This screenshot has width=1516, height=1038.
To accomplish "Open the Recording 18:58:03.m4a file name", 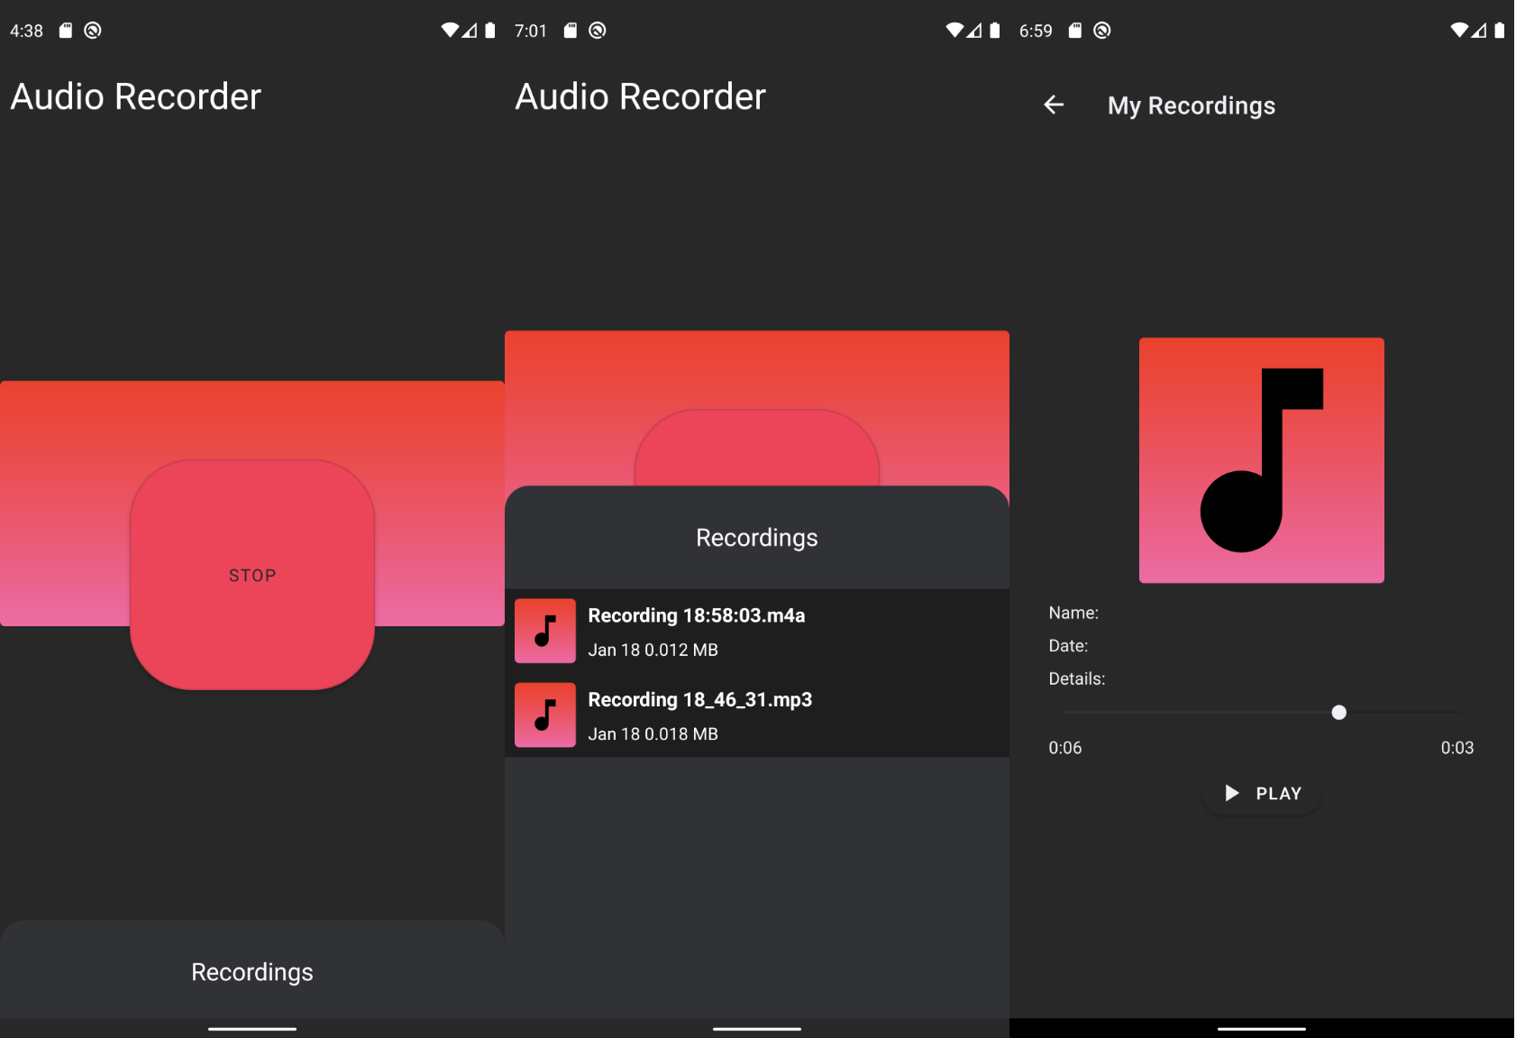I will [x=696, y=615].
